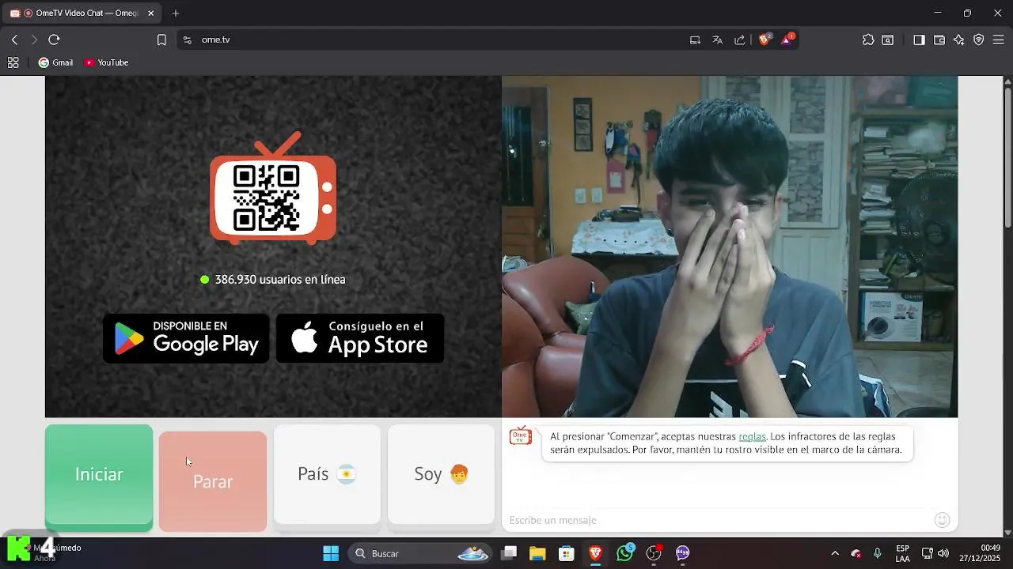The image size is (1013, 569).
Task: Reload the ome.tv page
Action: tap(54, 40)
